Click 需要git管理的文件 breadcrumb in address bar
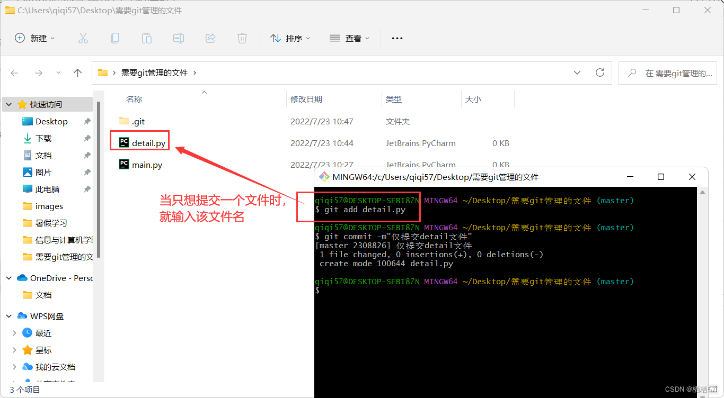This screenshot has width=724, height=398. click(155, 73)
